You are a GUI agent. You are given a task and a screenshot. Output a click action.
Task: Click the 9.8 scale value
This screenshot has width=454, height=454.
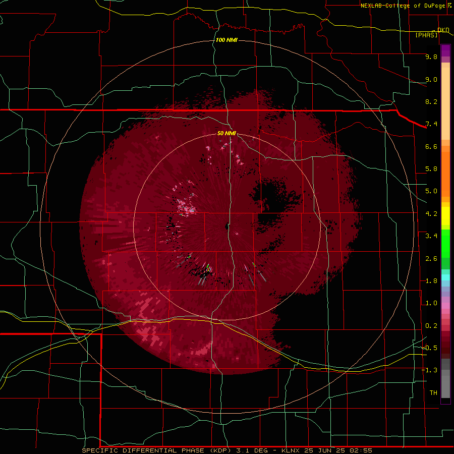pyautogui.click(x=431, y=56)
